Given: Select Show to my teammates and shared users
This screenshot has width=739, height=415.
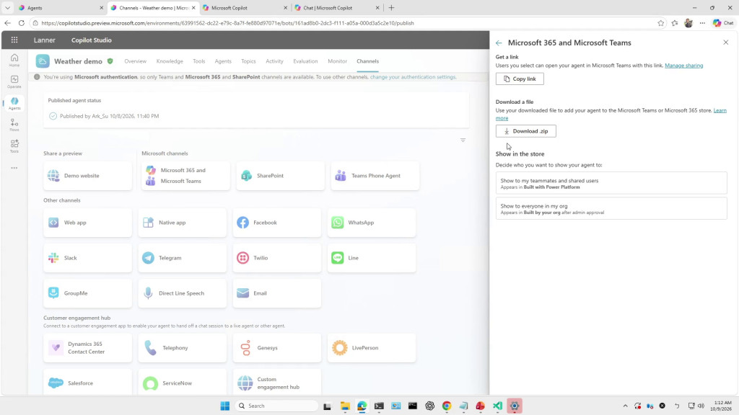Looking at the screenshot, I should point(611,183).
